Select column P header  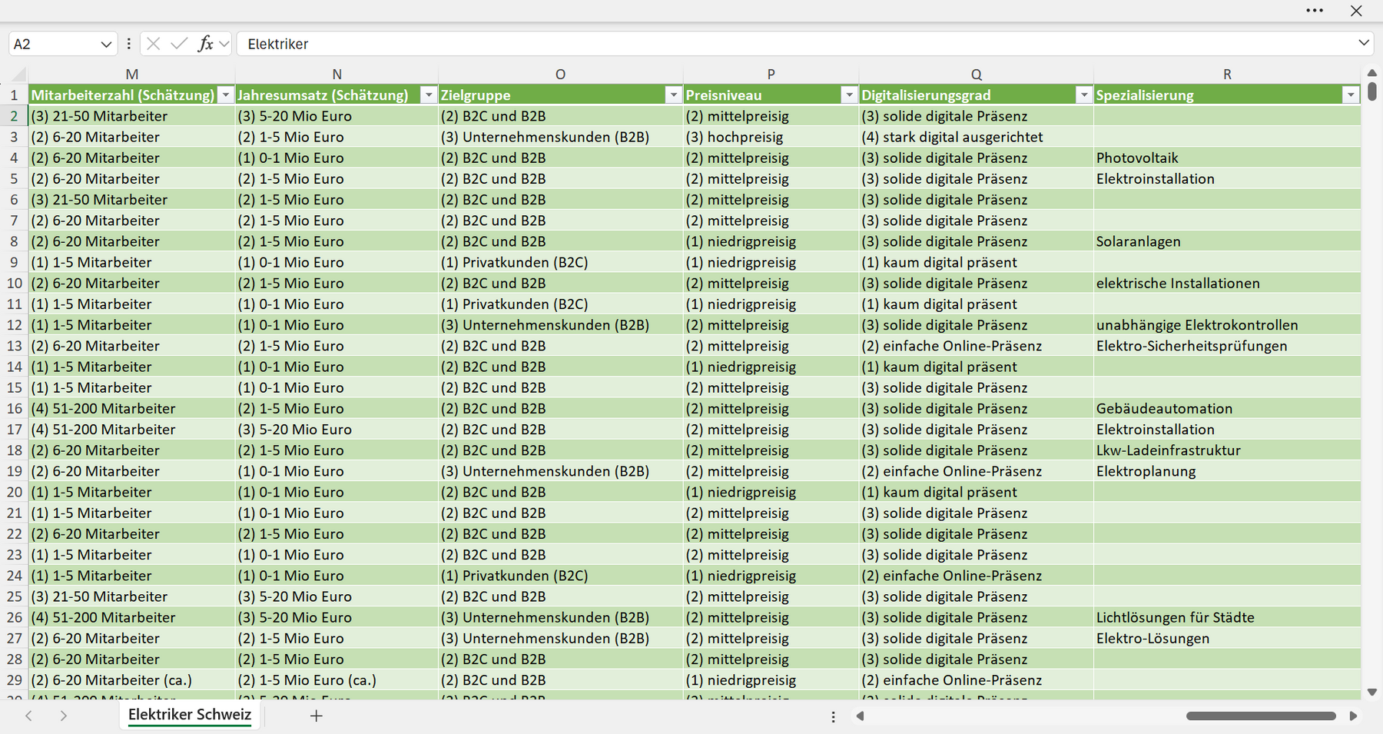tap(771, 75)
